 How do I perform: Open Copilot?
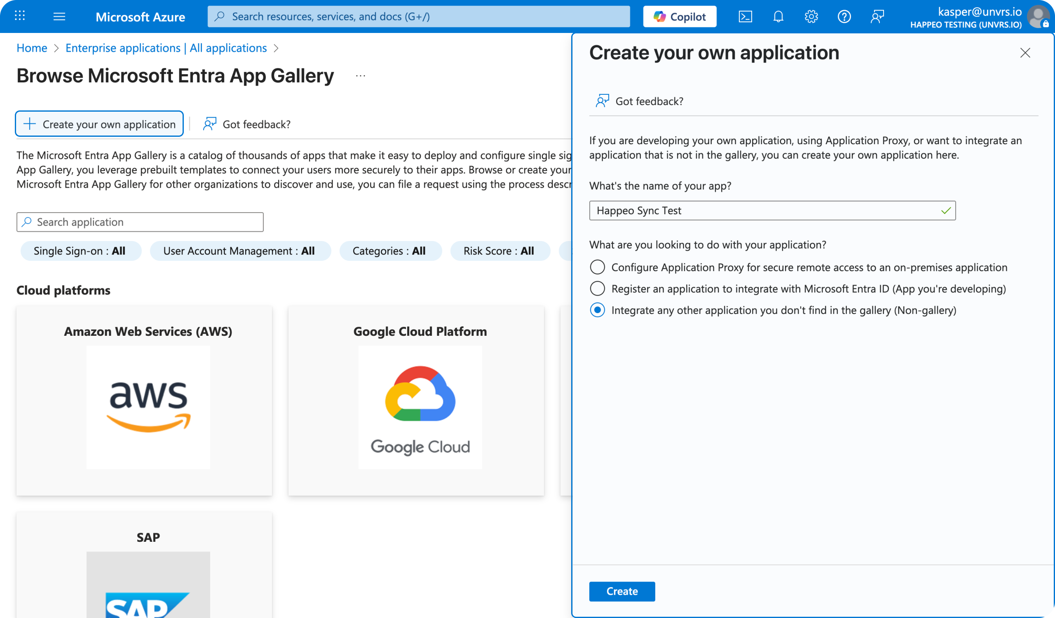coord(679,16)
